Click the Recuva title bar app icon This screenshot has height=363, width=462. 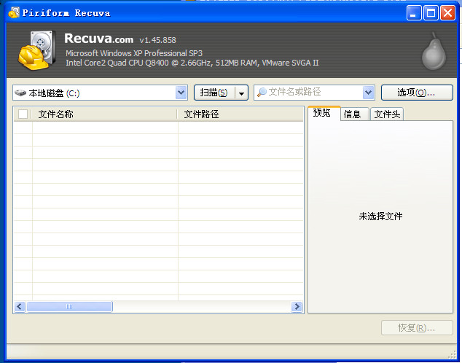pyautogui.click(x=14, y=12)
